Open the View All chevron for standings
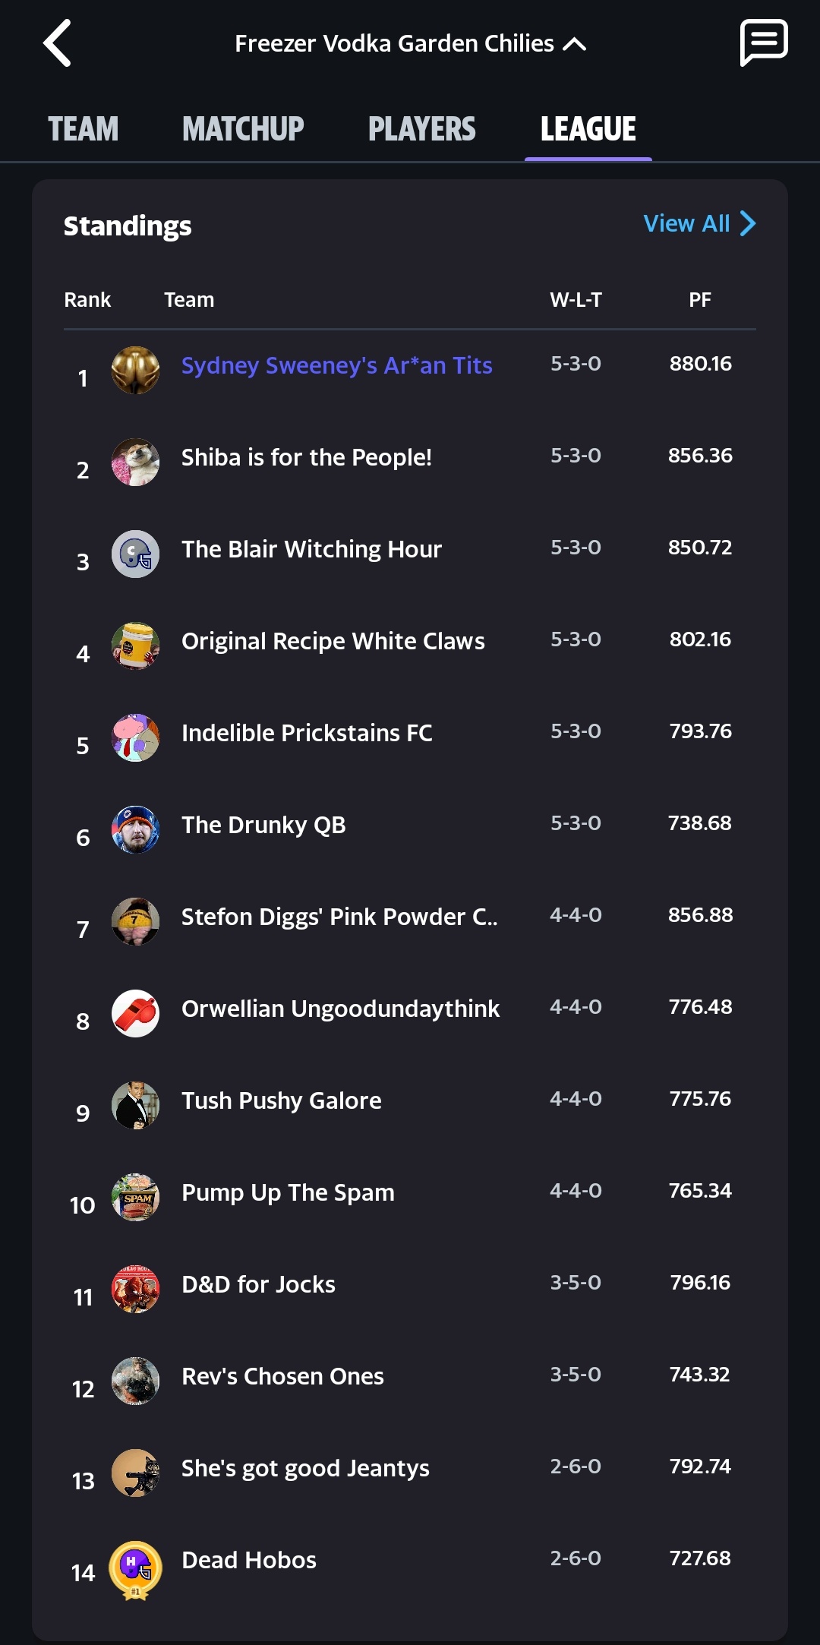The width and height of the screenshot is (820, 1645). [748, 223]
